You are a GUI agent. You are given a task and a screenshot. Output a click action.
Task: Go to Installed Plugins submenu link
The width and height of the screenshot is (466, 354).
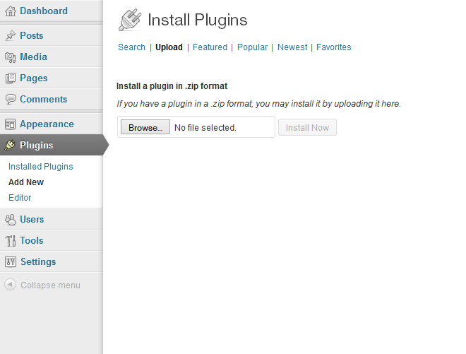pyautogui.click(x=41, y=167)
